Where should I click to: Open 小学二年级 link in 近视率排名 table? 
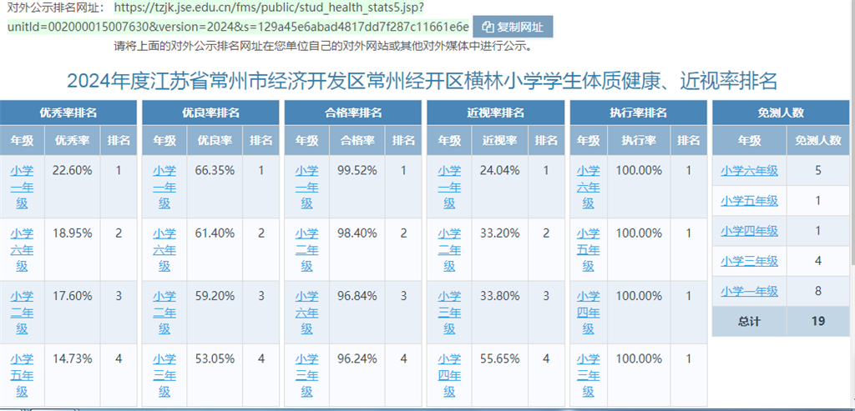(449, 250)
